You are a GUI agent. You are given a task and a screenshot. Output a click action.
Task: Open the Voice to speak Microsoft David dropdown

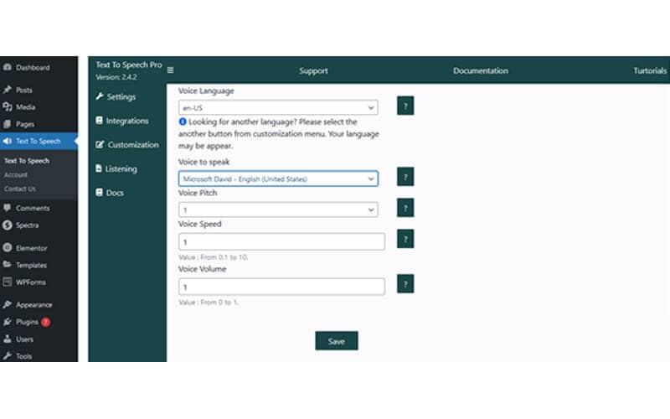(278, 178)
